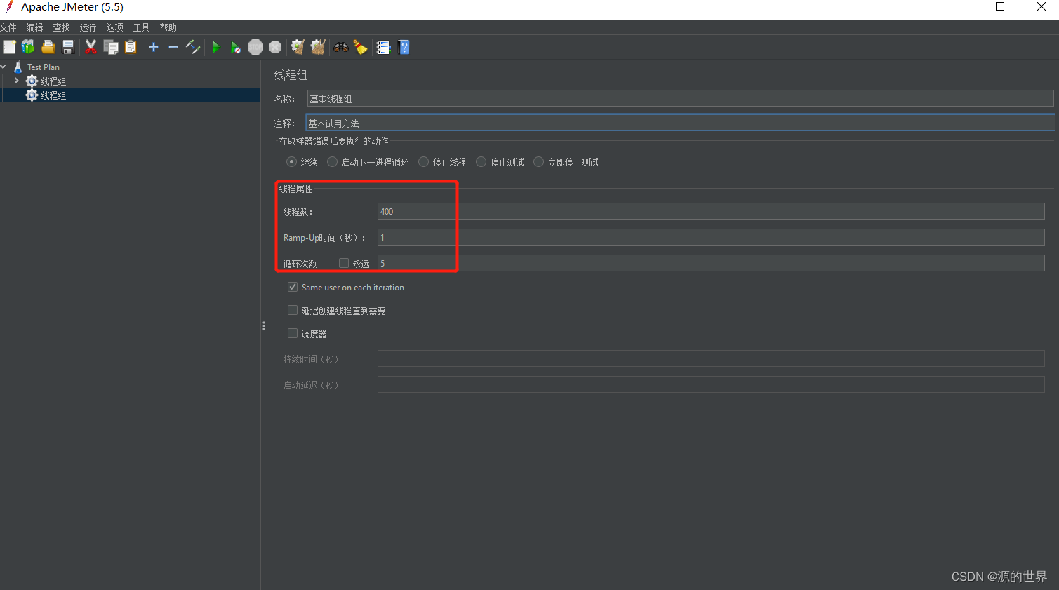
Task: Start test without pauses icon
Action: 236,47
